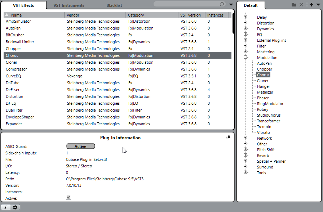The width and height of the screenshot is (323, 212).
Task: Sort by the Vendor column header
Action: tap(96, 15)
